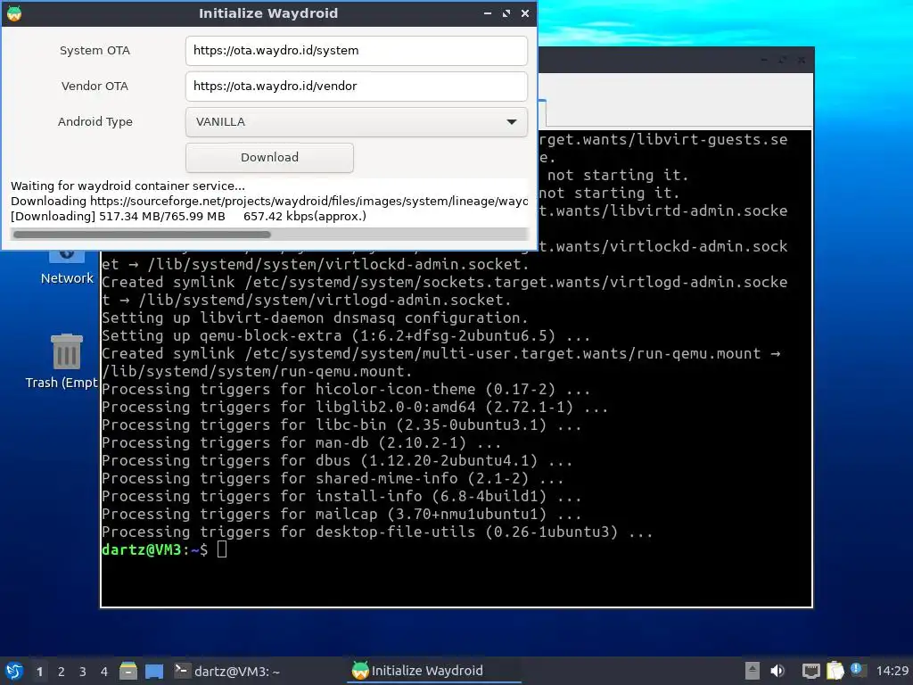The height and width of the screenshot is (685, 913).
Task: Switch to workspace 3
Action: point(83,672)
